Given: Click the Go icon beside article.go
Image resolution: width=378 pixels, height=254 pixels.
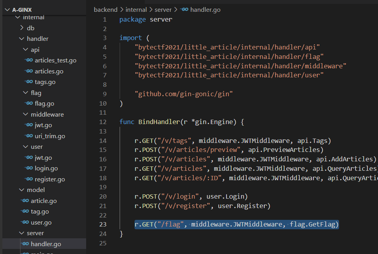Looking at the screenshot, I should (25, 201).
